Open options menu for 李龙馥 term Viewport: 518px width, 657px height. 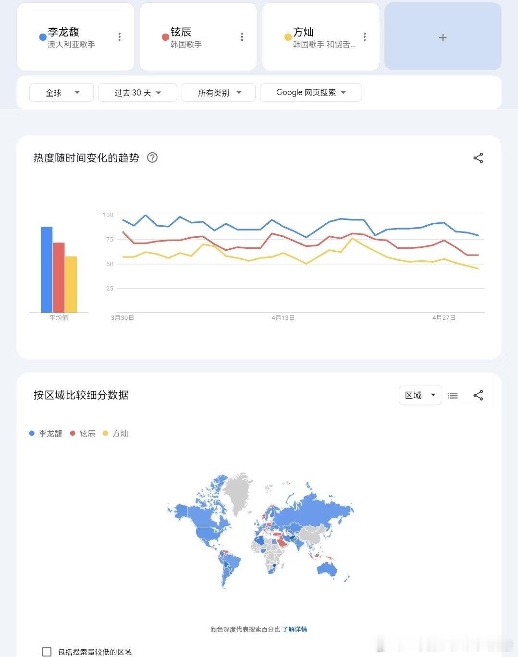120,37
